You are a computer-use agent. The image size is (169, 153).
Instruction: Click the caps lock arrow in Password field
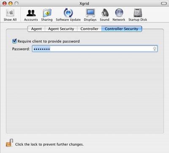(x=155, y=49)
